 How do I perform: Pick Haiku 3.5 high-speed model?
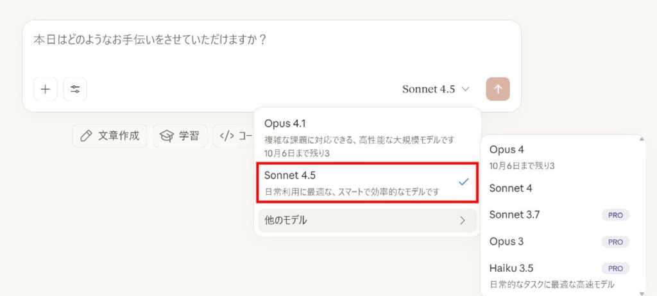coord(559,275)
